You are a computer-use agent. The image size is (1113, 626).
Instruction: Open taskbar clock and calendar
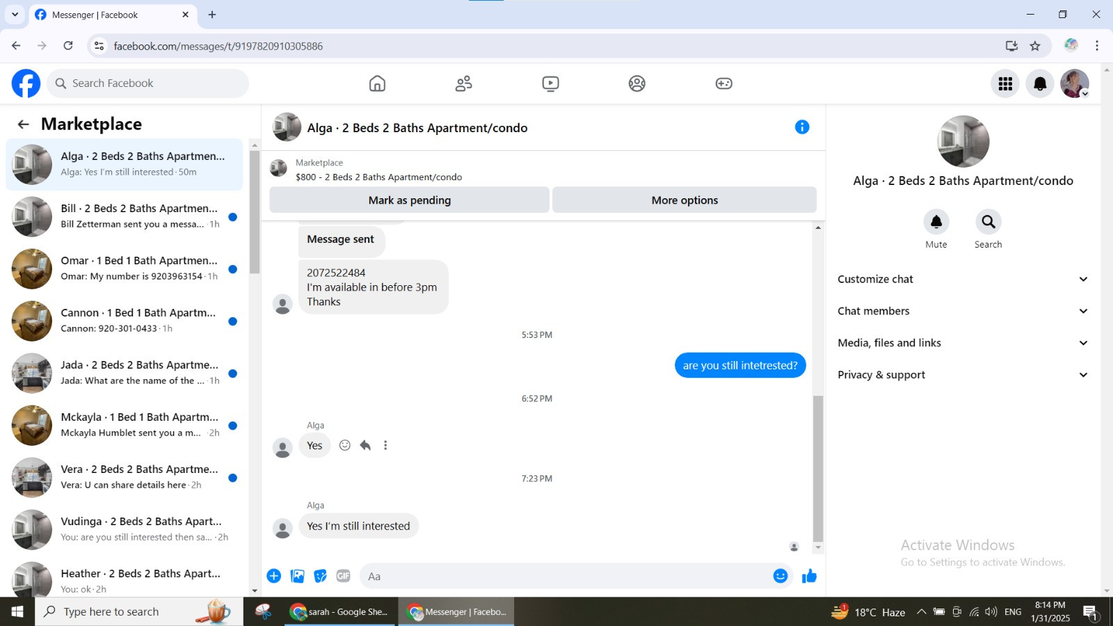pyautogui.click(x=1050, y=612)
